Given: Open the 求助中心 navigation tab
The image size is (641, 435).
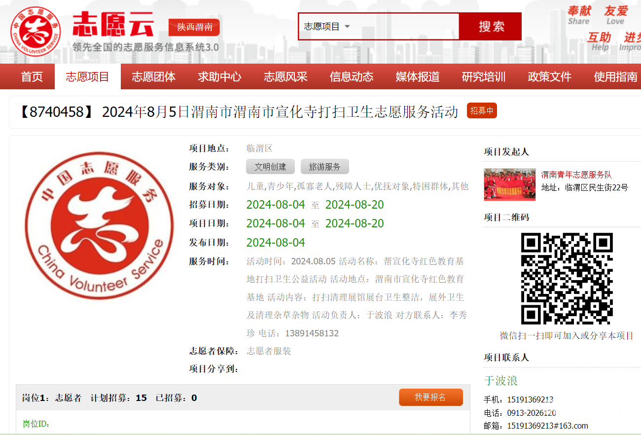Looking at the screenshot, I should point(219,77).
